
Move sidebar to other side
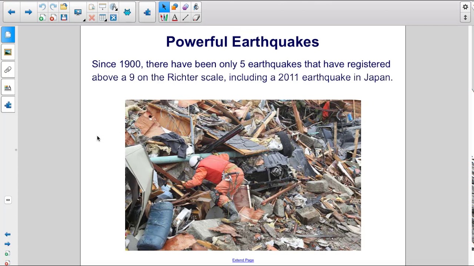coord(8,200)
